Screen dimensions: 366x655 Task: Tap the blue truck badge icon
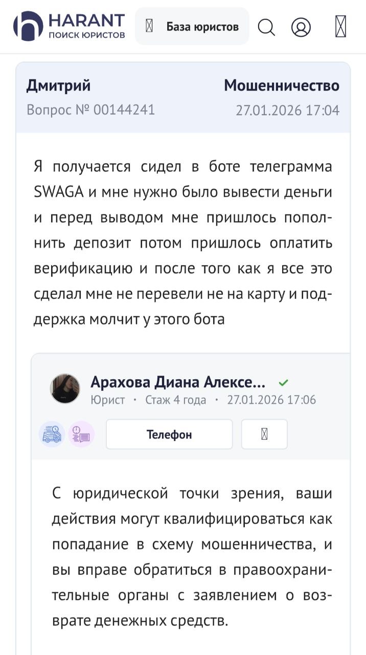tap(52, 434)
